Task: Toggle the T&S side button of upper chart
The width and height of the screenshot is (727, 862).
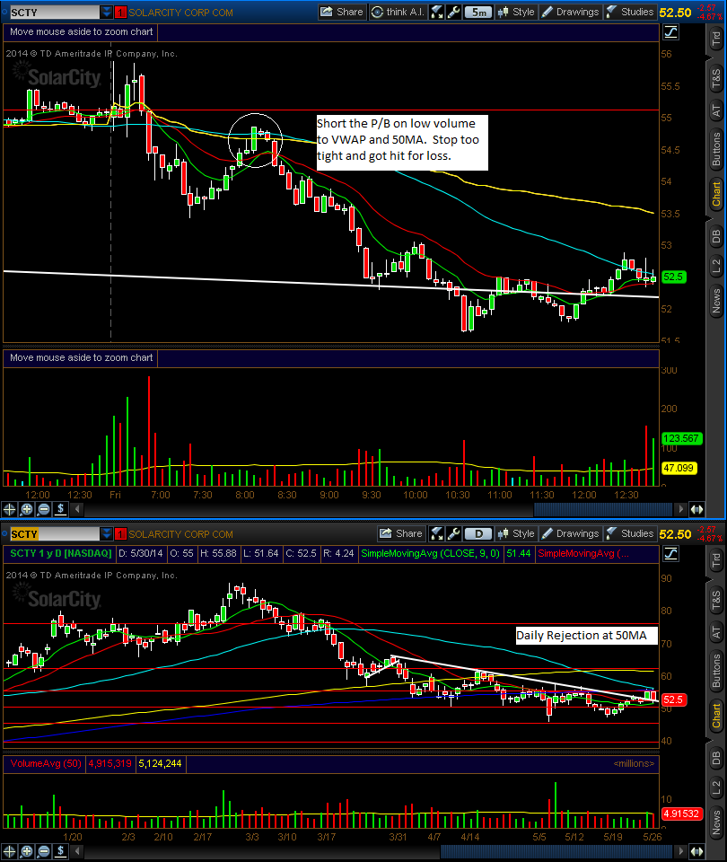Action: coord(715,79)
